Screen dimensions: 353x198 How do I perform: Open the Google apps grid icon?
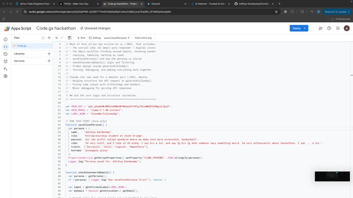[x=338, y=28]
